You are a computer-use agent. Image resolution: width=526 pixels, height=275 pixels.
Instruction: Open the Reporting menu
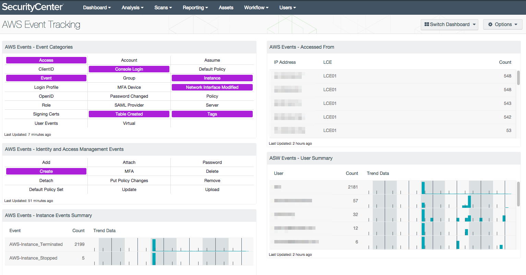point(195,8)
